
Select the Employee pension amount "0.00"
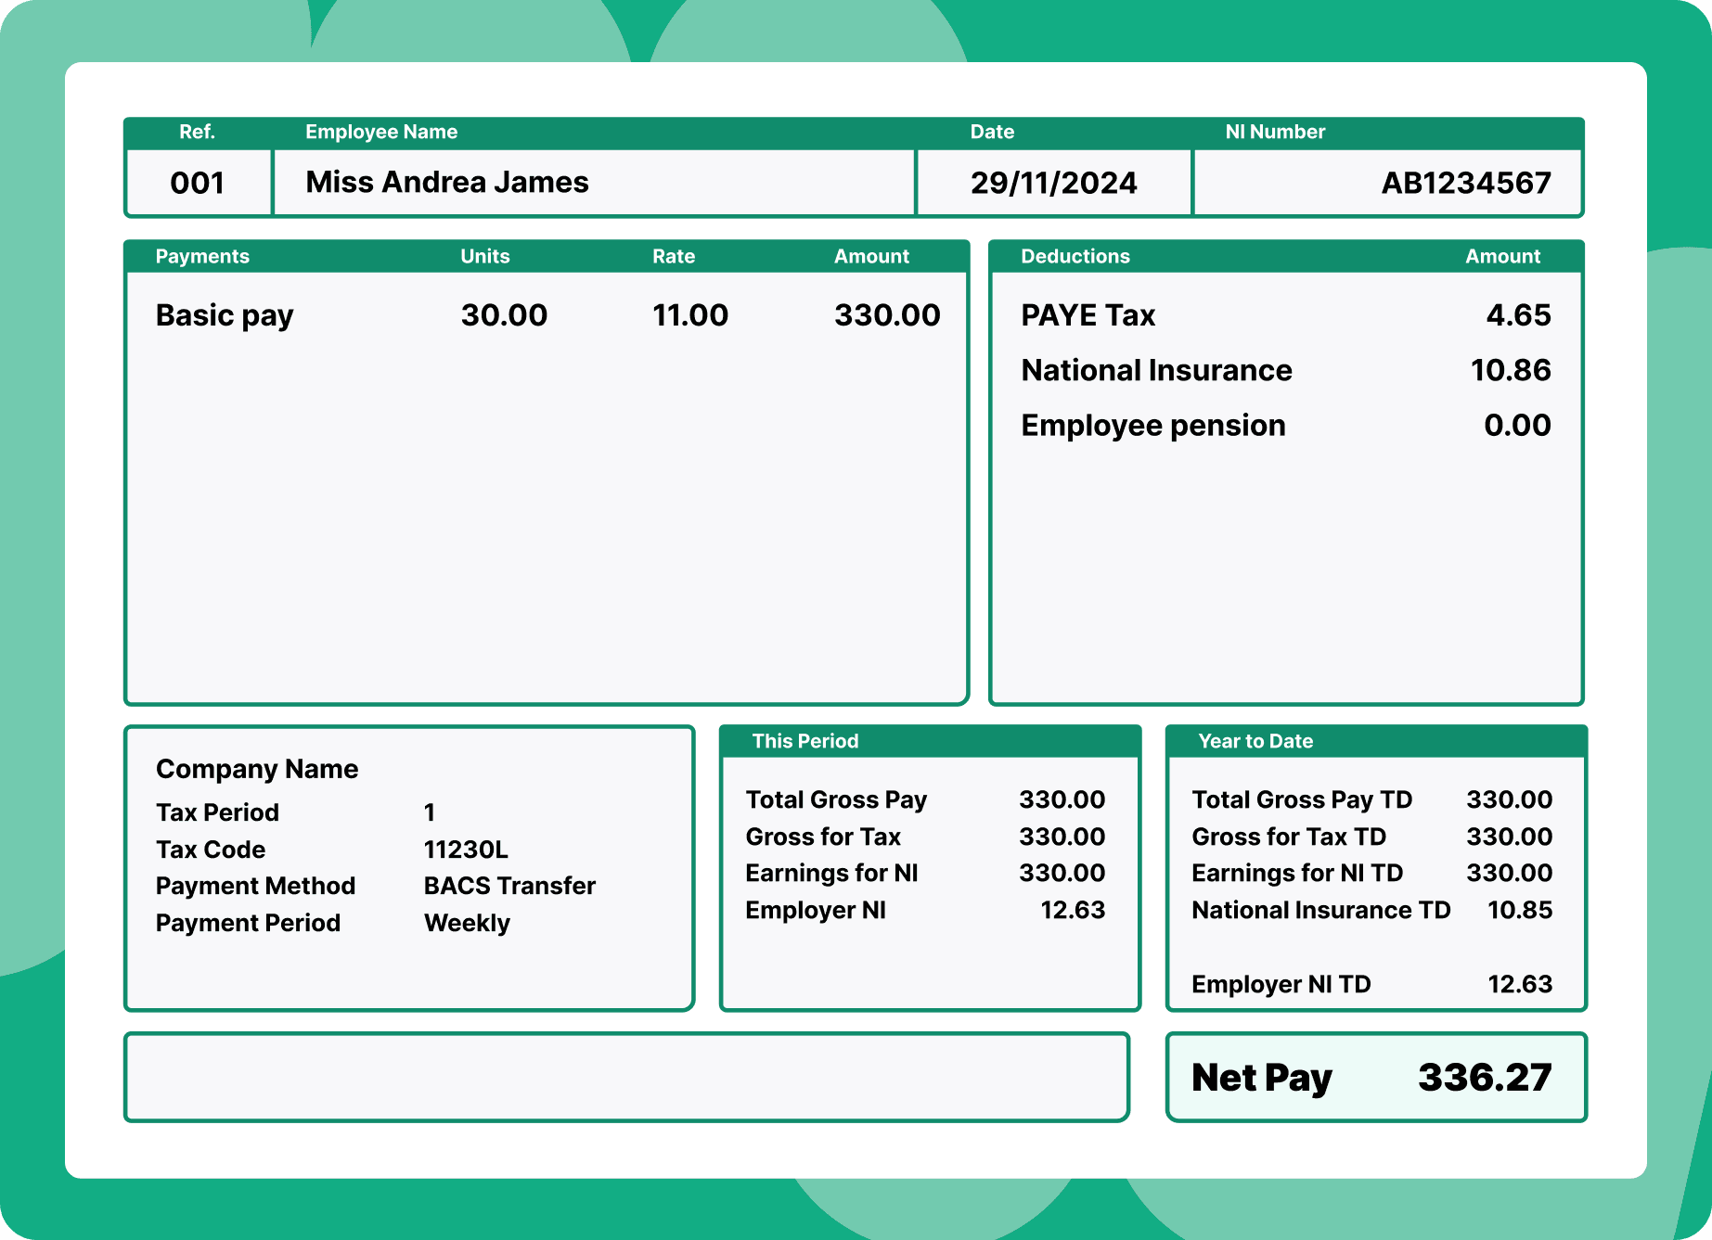[1517, 425]
